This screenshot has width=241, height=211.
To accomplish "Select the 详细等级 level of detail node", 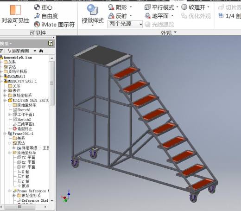I will 35,148.
